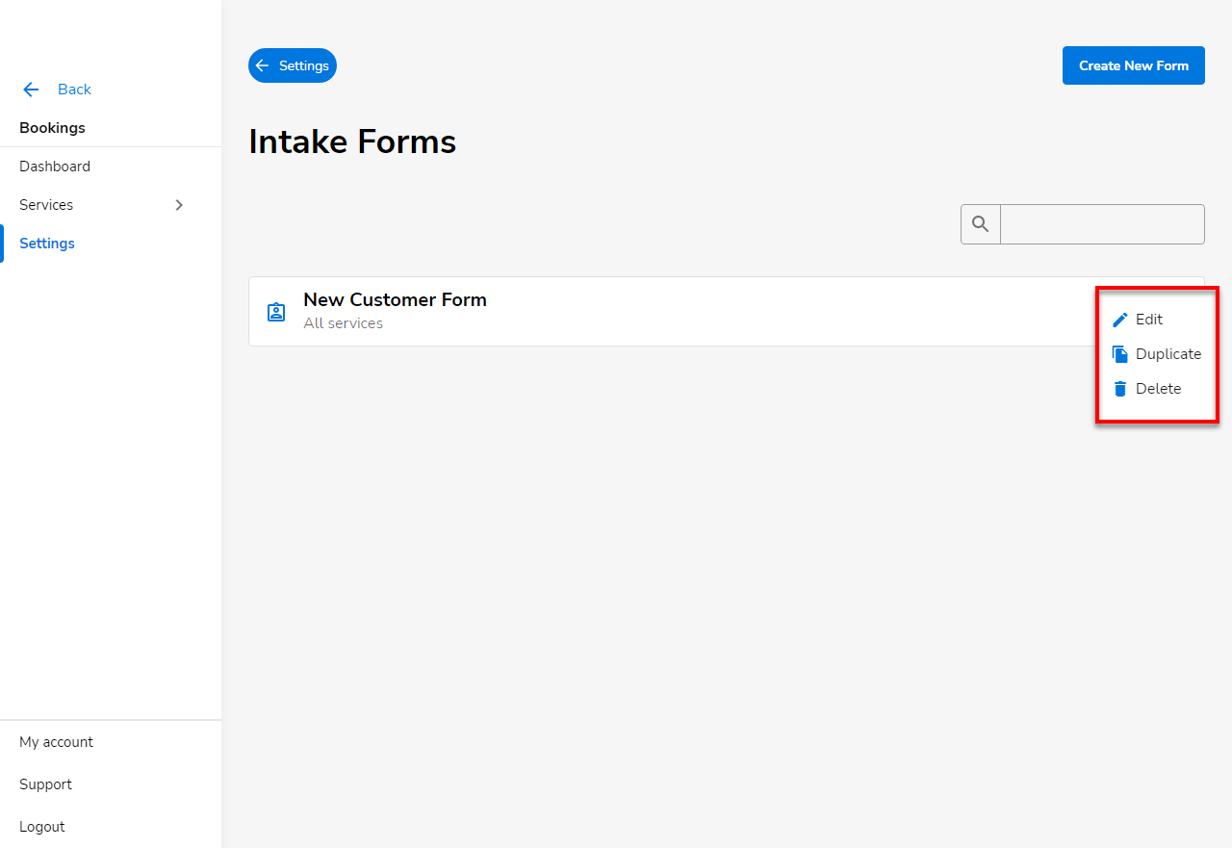Open the New Customer Form title
The width and height of the screenshot is (1232, 848).
click(395, 299)
